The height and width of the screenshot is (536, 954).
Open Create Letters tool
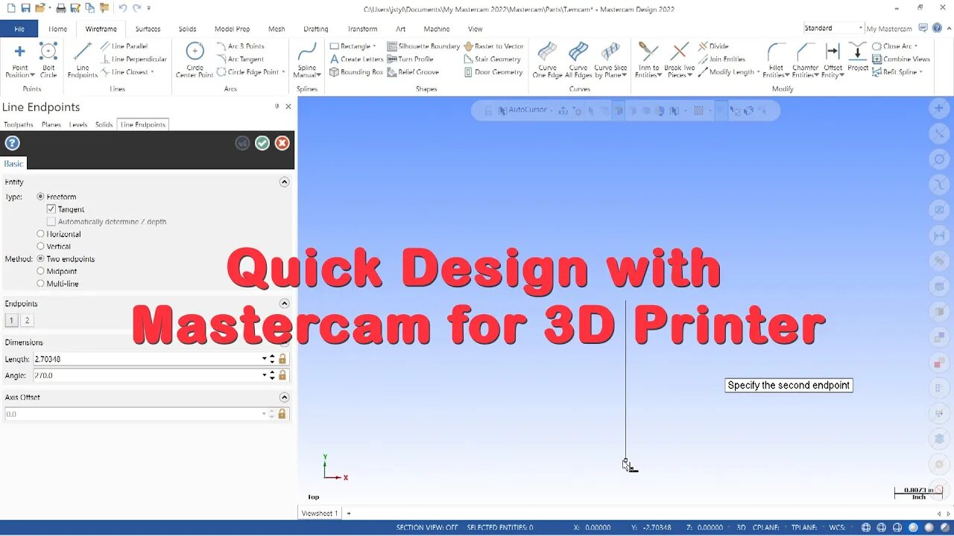tap(356, 59)
